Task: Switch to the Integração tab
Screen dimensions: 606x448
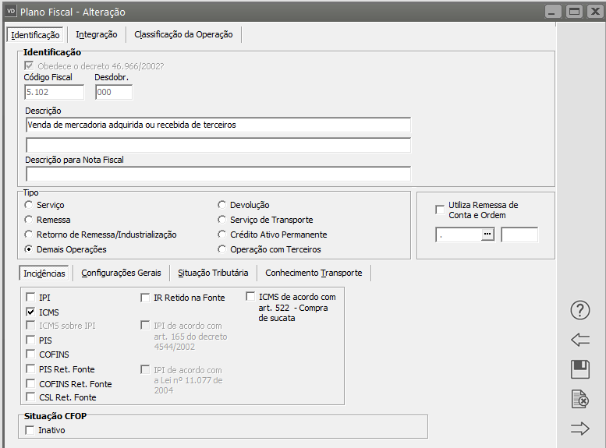Action: (97, 35)
